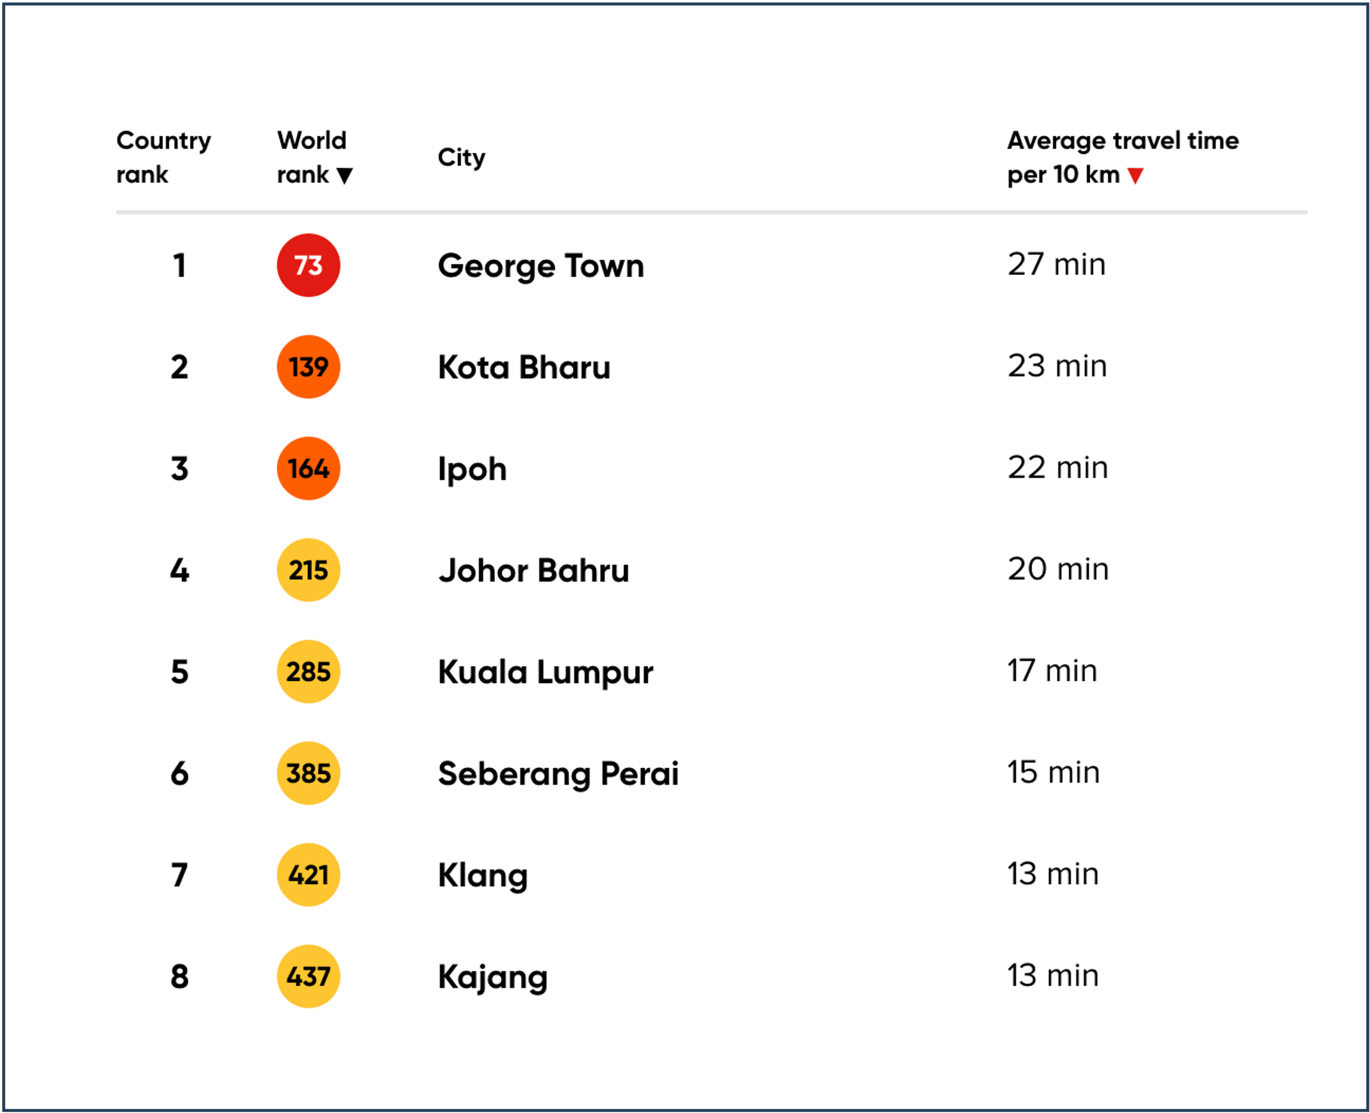Click the Klang city name

tap(483, 876)
